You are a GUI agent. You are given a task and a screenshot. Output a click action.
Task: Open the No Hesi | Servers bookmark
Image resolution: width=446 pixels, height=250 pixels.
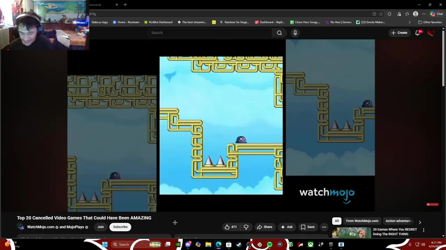[338, 22]
